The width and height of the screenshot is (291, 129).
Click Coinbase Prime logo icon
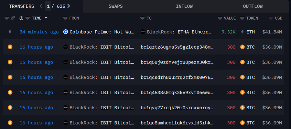coord(66,32)
